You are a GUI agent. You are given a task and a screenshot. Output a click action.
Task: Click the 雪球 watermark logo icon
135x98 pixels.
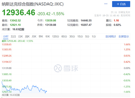(58, 68)
